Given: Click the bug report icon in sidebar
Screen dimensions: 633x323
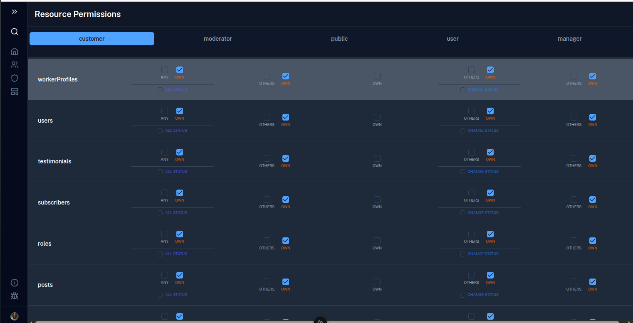Looking at the screenshot, I should pyautogui.click(x=15, y=296).
